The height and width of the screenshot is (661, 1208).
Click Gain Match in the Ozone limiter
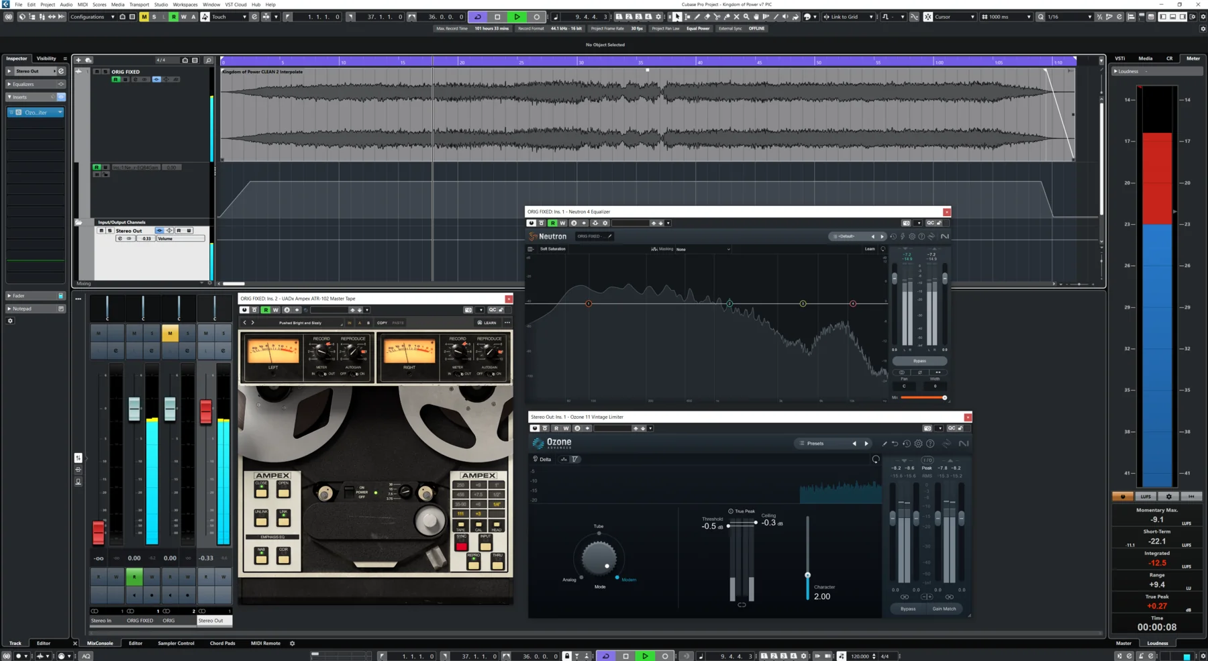coord(944,609)
